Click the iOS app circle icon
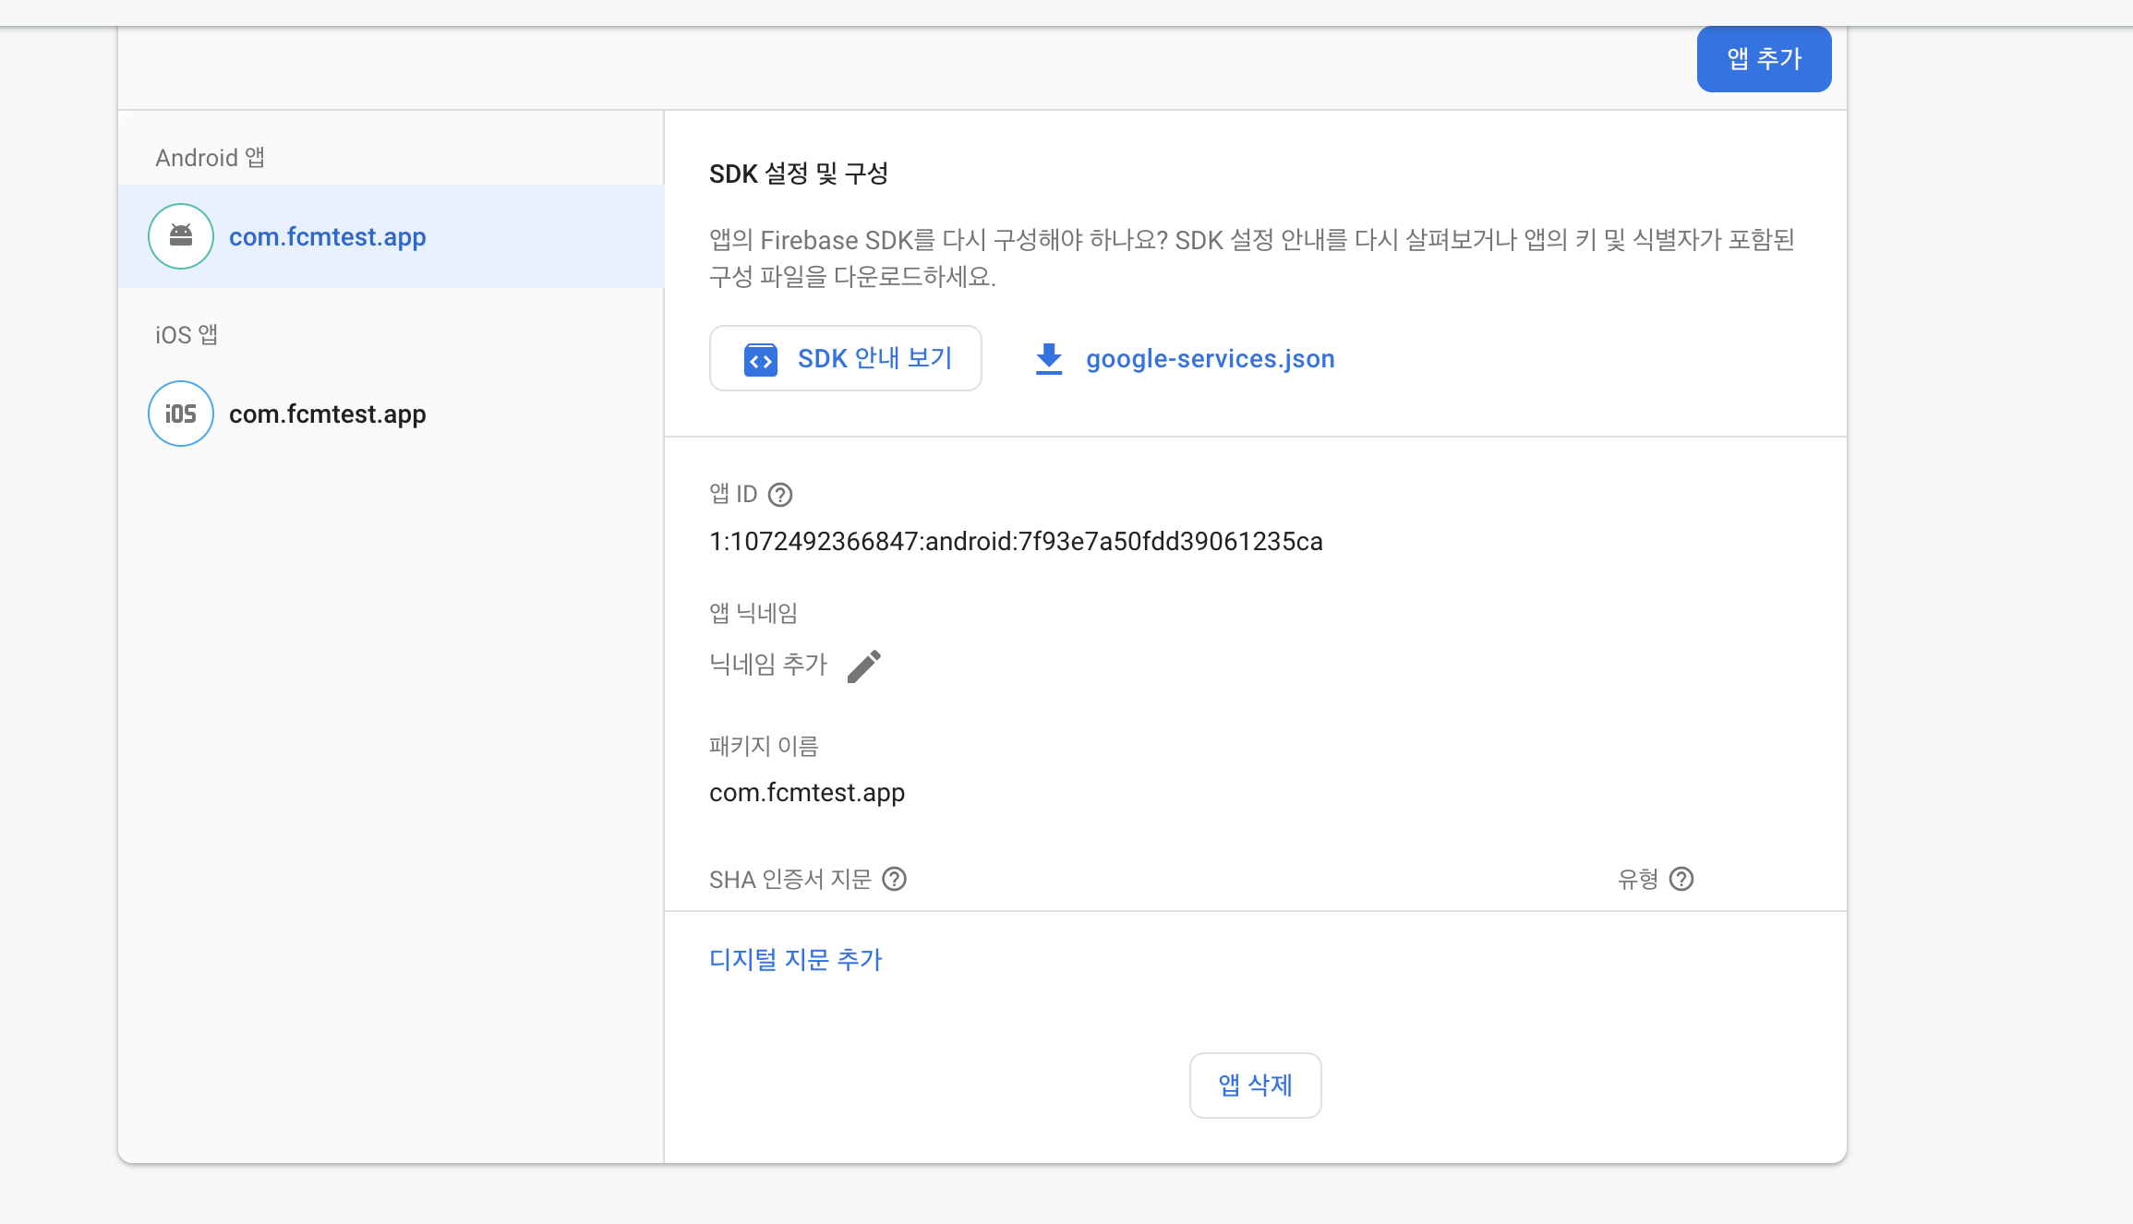The width and height of the screenshot is (2133, 1224). click(x=181, y=414)
